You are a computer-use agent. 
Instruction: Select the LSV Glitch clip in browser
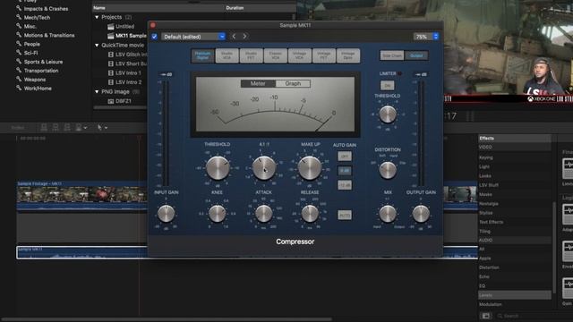(x=131, y=55)
